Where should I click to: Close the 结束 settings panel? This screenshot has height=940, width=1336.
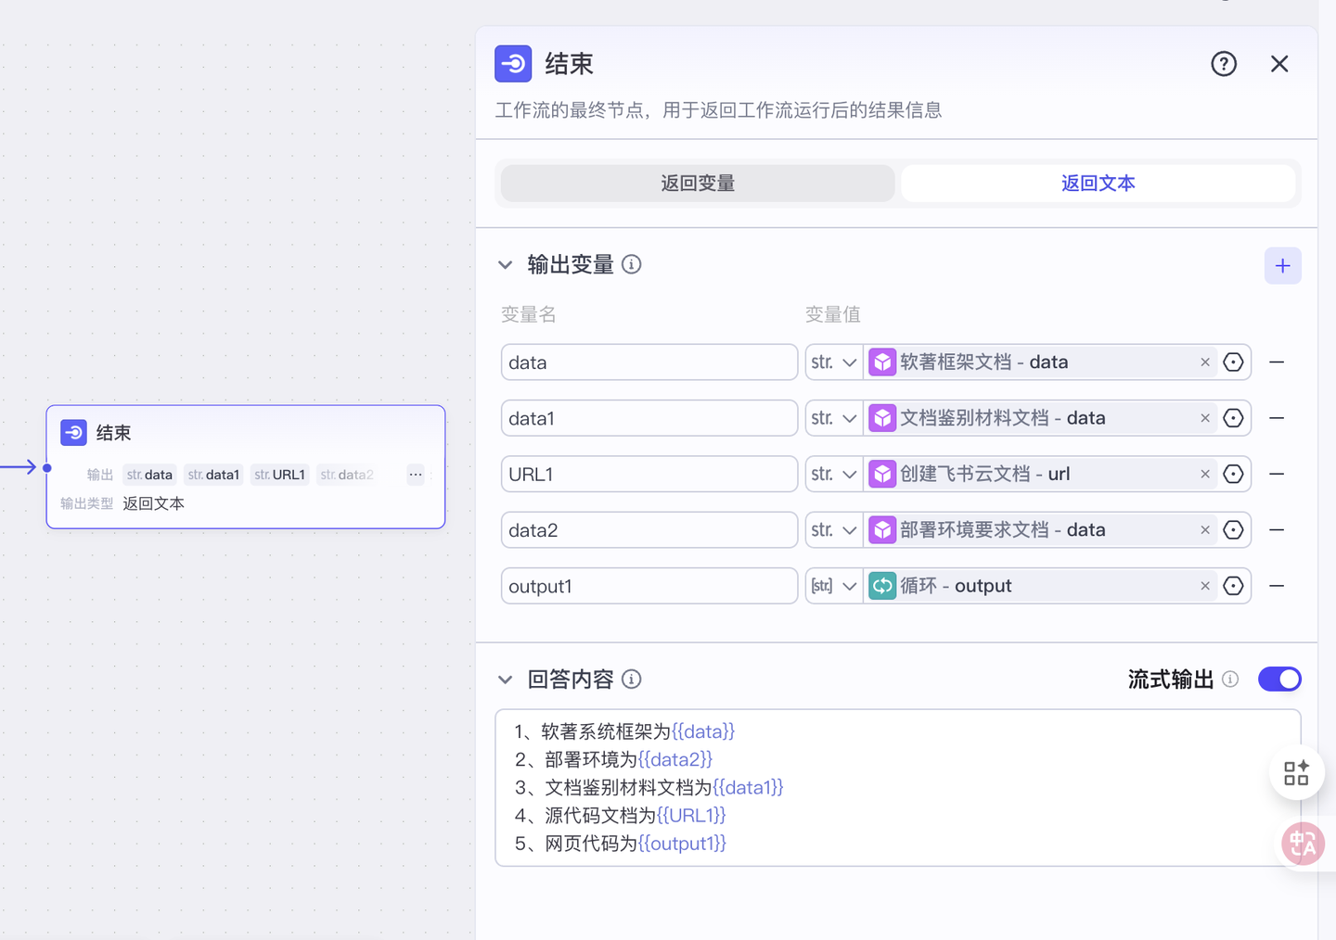1279,64
